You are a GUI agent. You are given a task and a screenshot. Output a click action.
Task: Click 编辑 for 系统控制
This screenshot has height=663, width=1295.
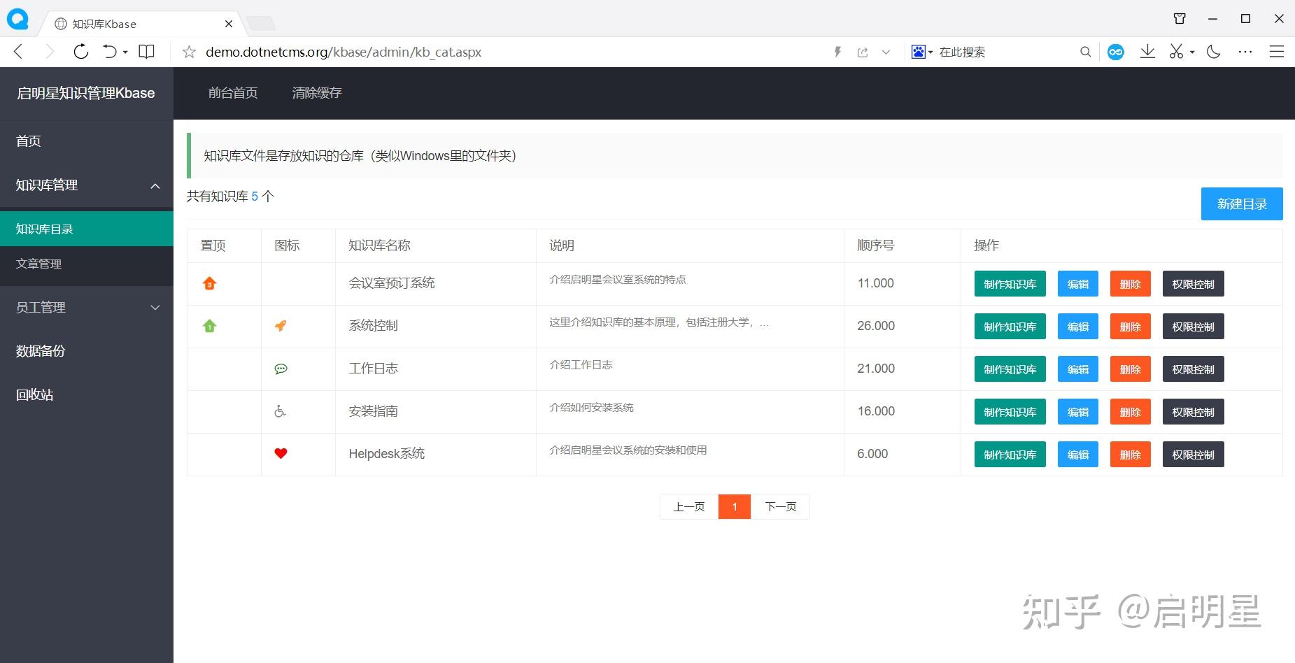coord(1078,327)
